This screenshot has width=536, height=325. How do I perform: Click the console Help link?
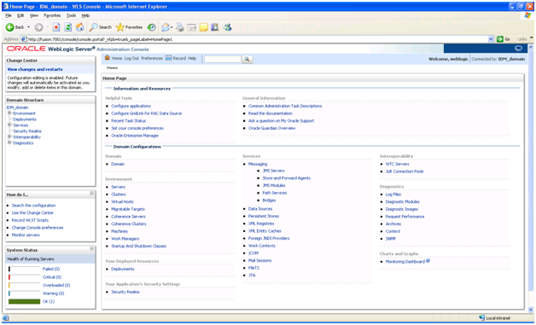(192, 59)
